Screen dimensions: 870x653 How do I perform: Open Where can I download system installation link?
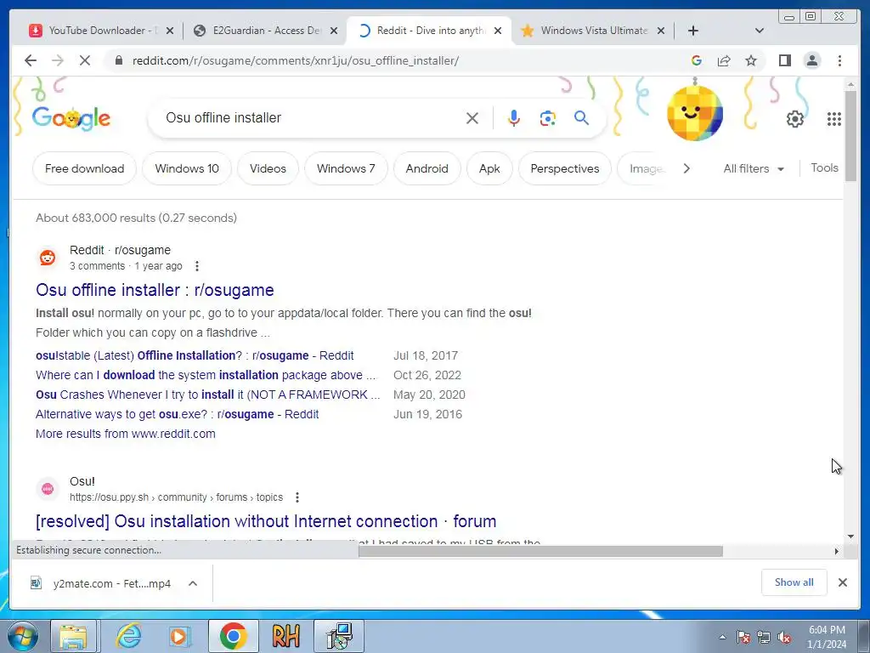point(206,375)
